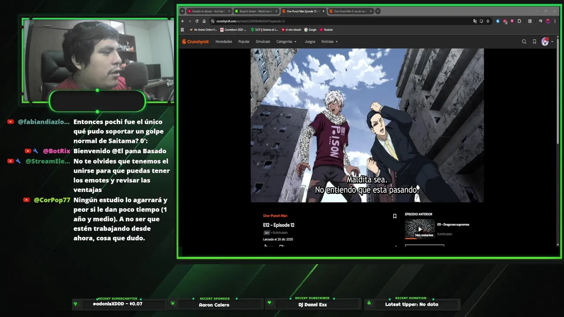Open the Crunchyroll watchlist bookmark icon in header

tap(534, 42)
